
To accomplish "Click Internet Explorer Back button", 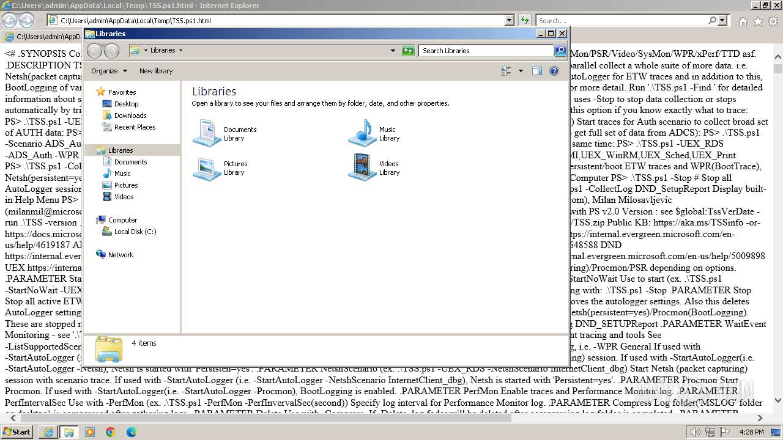I will pos(9,20).
